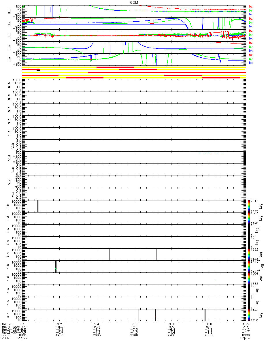Click the by legend of B_c panel
268x346 pixels.
click(251, 35)
